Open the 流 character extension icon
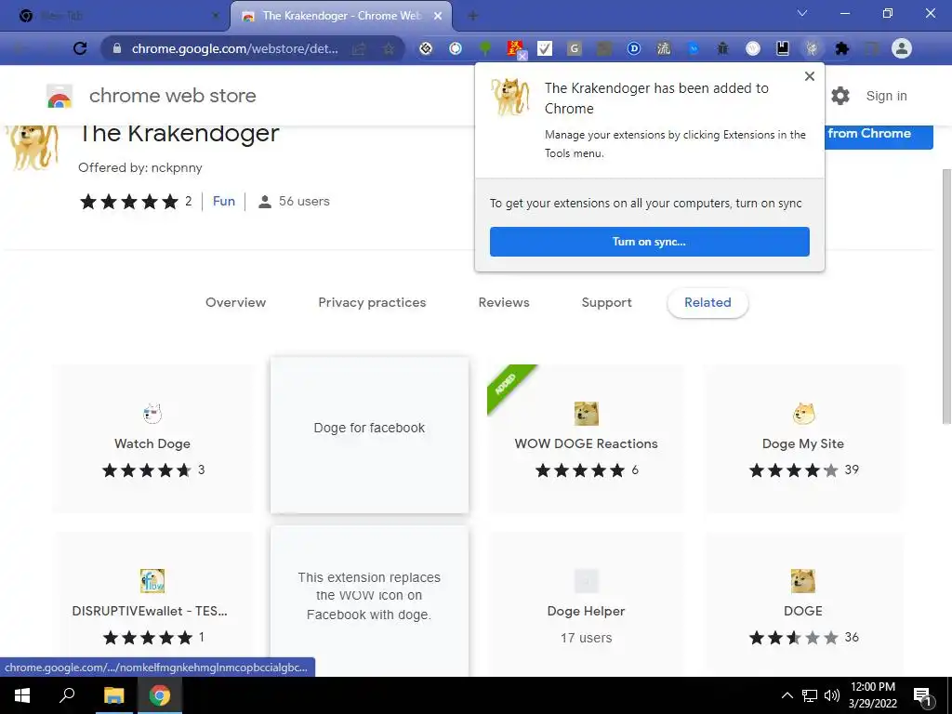This screenshot has width=952, height=714. pos(664,48)
